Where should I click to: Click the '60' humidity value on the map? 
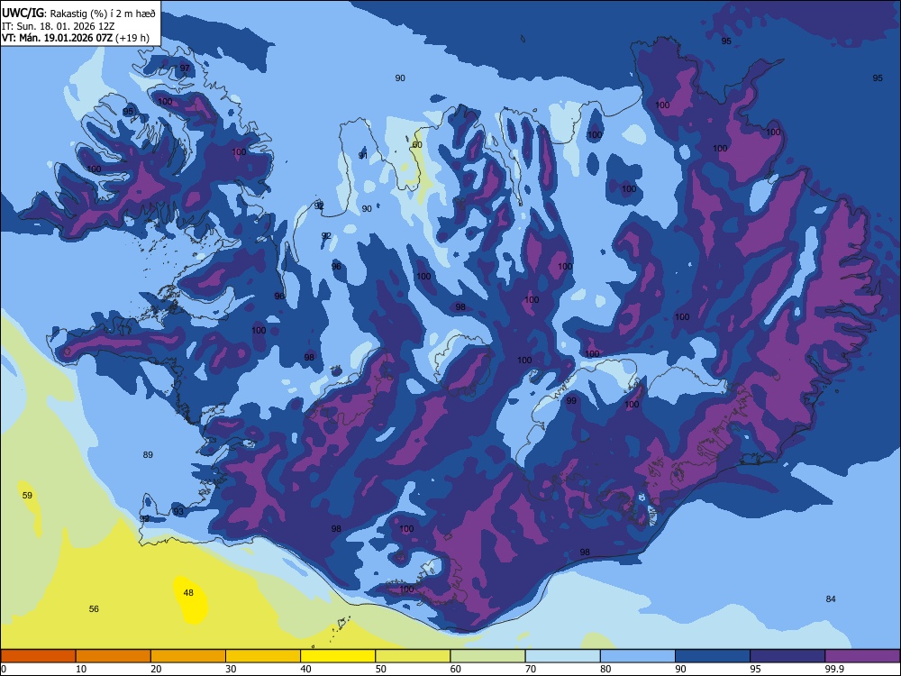[417, 145]
